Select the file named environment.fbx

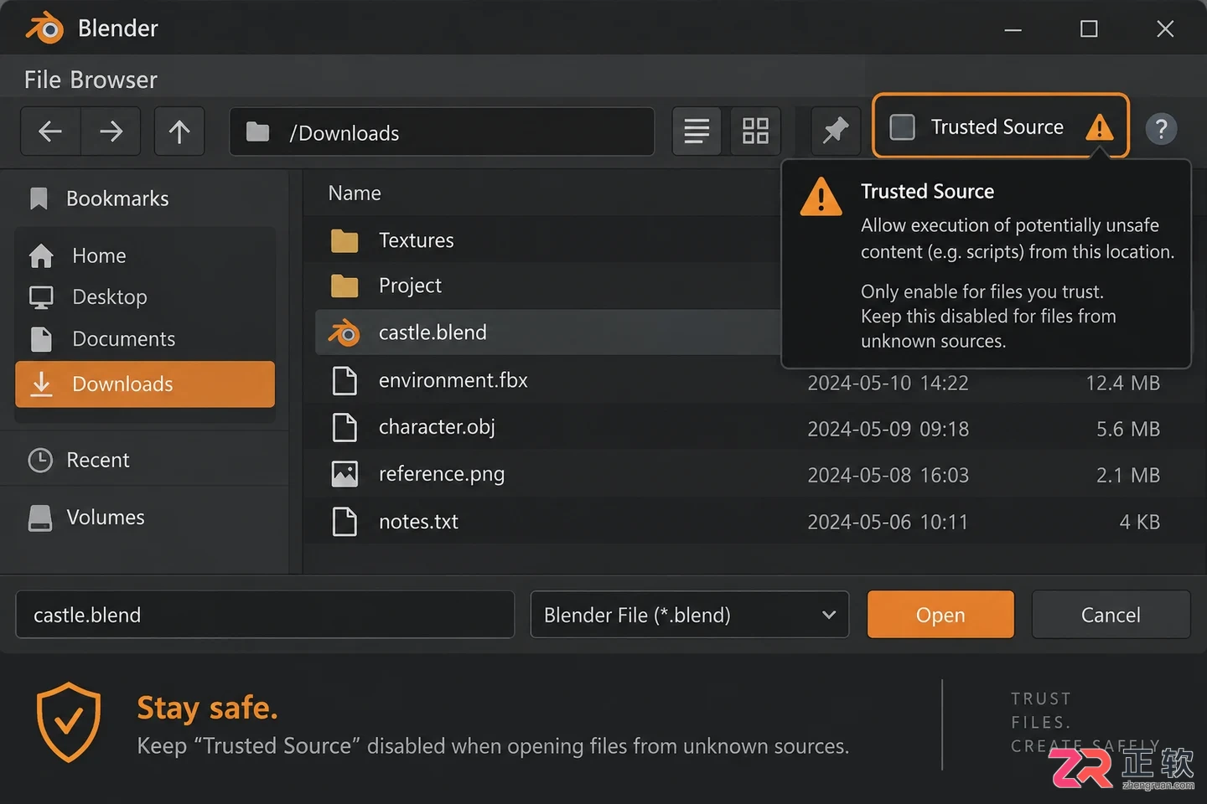pyautogui.click(x=453, y=380)
